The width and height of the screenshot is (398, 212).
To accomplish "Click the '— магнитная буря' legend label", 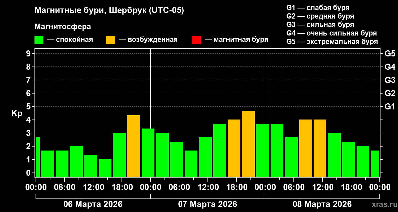I will [x=236, y=40].
